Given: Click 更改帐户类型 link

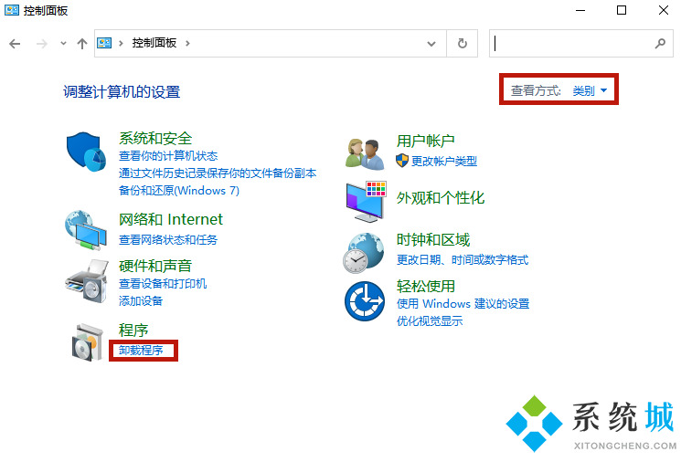Looking at the screenshot, I should click(x=444, y=161).
